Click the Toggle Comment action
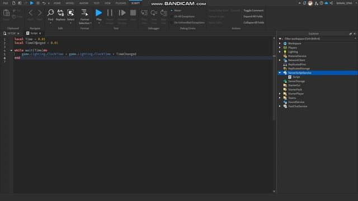This screenshot has width=358, height=201. 253,11
